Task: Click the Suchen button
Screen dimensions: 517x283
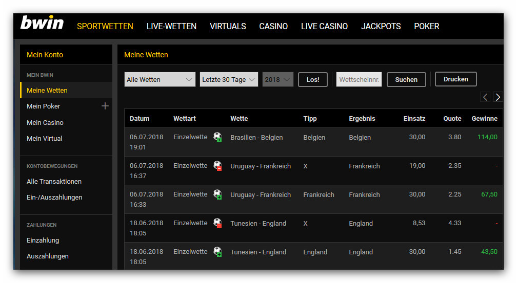Action: tap(406, 80)
